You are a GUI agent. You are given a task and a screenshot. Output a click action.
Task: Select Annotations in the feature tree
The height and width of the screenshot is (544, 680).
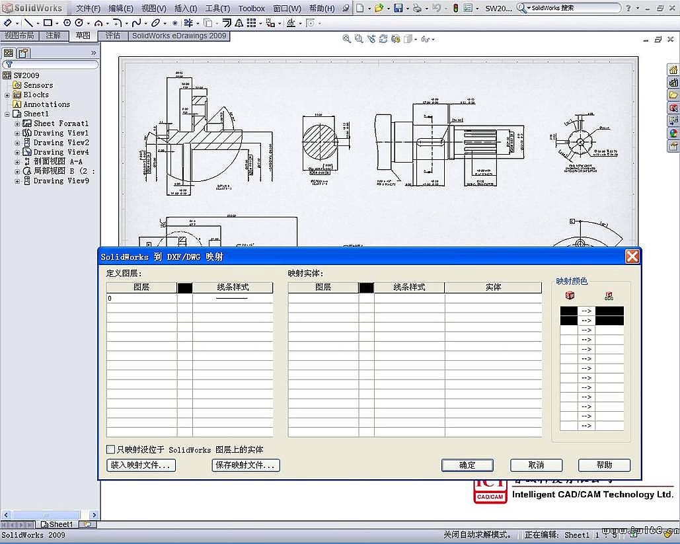click(46, 104)
